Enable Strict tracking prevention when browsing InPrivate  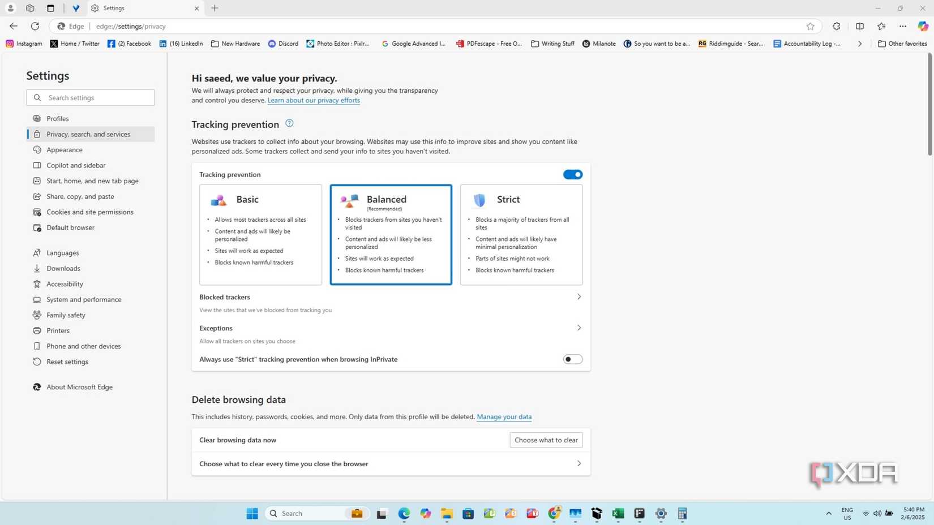click(x=572, y=359)
